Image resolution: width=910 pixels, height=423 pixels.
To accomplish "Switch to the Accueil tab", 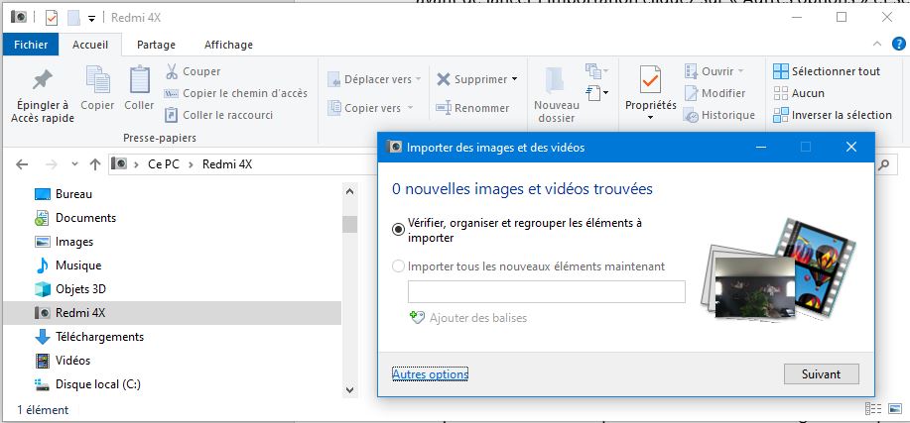I will point(90,45).
